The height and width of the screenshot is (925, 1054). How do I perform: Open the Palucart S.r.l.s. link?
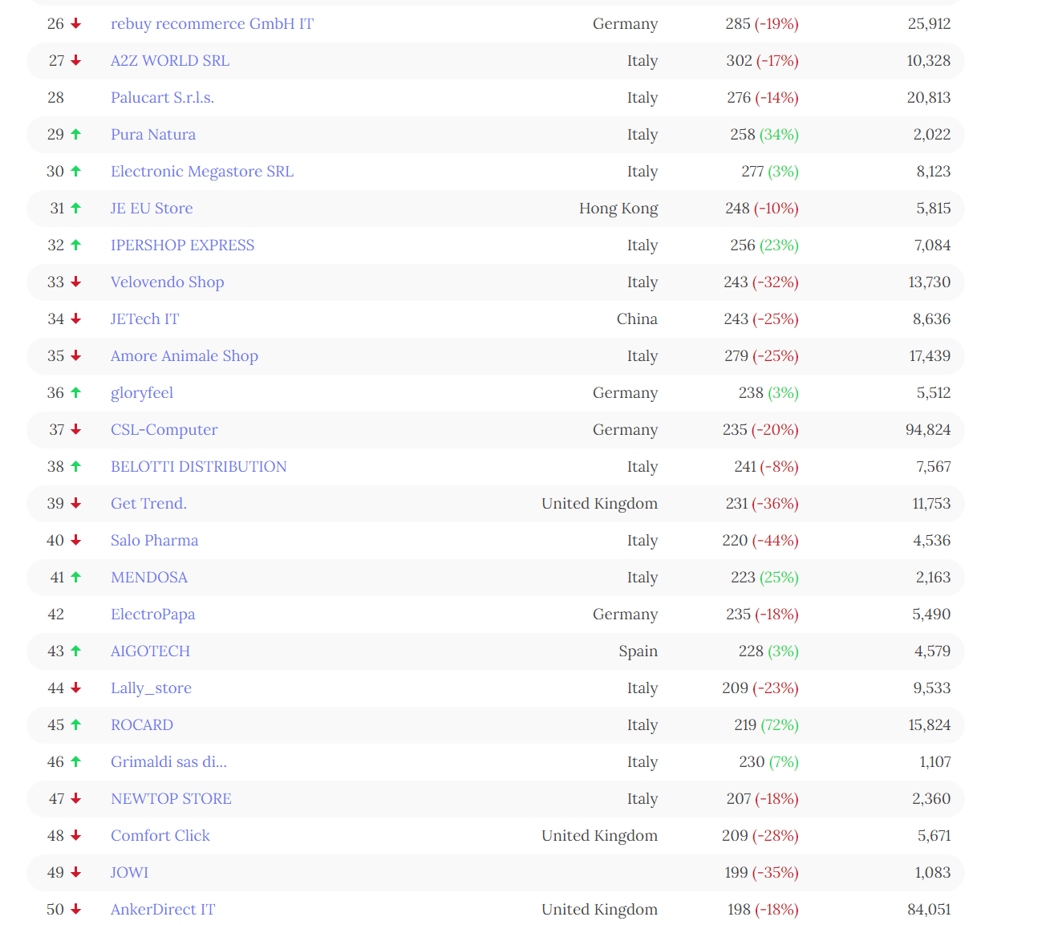click(x=162, y=97)
